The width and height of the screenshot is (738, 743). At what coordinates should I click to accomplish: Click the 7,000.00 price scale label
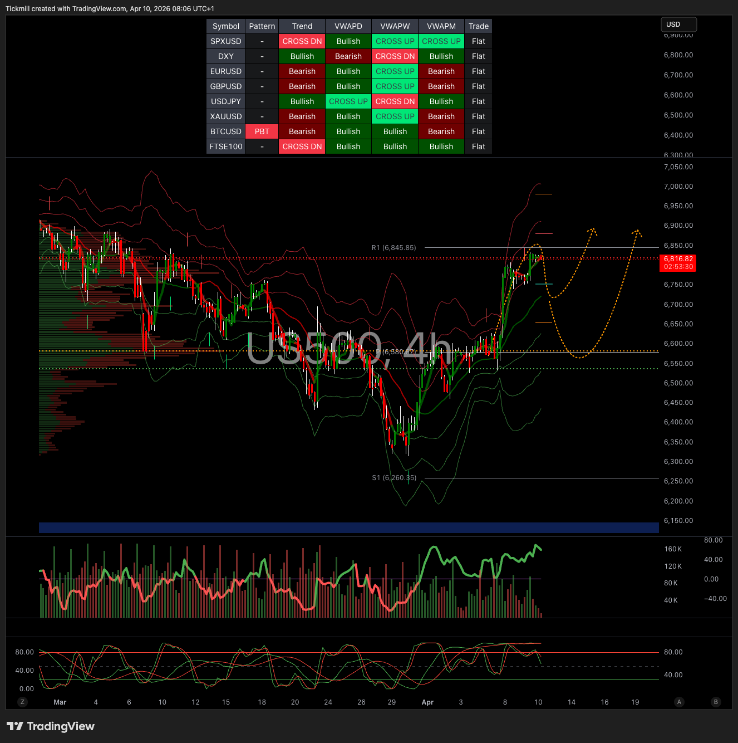[678, 187]
